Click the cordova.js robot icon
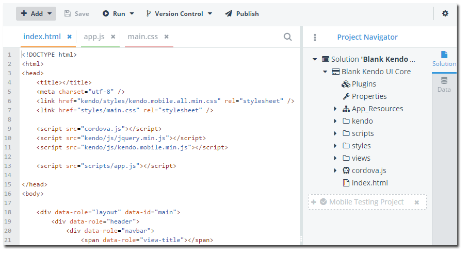The width and height of the screenshot is (469, 257). coord(346,170)
